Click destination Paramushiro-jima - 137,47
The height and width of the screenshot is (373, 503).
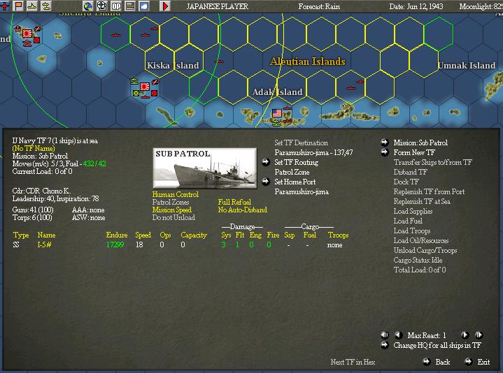313,153
